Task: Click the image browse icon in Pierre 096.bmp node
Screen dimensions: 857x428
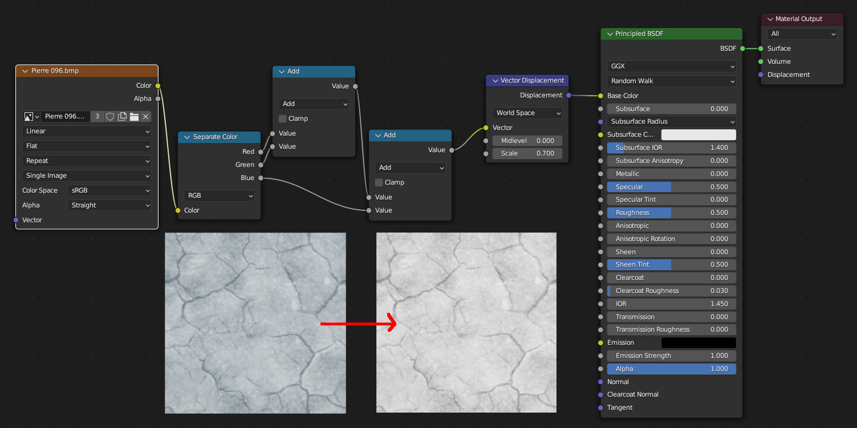Action: click(x=31, y=116)
